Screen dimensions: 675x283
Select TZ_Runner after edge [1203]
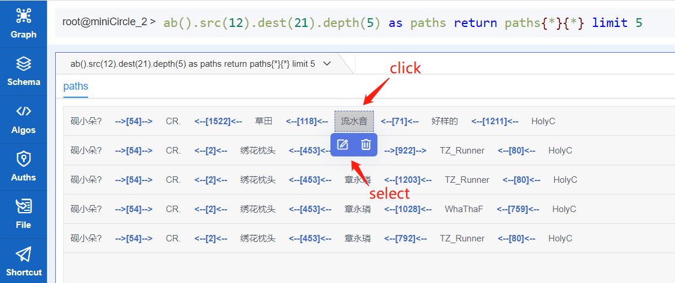(x=467, y=179)
